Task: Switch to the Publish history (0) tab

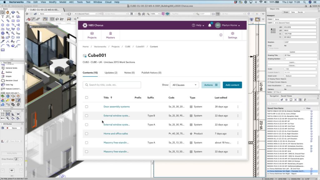Action: [x=151, y=72]
